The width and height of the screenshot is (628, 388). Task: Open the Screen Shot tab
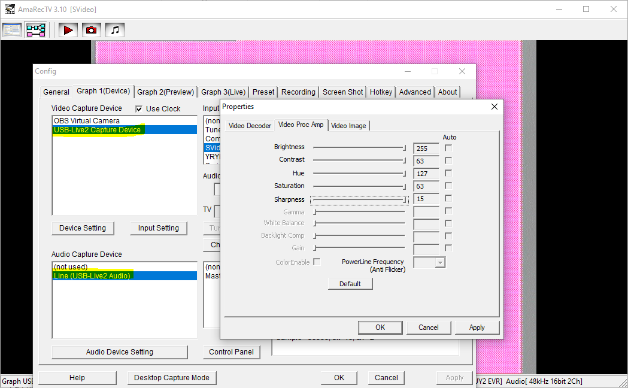[x=343, y=92]
